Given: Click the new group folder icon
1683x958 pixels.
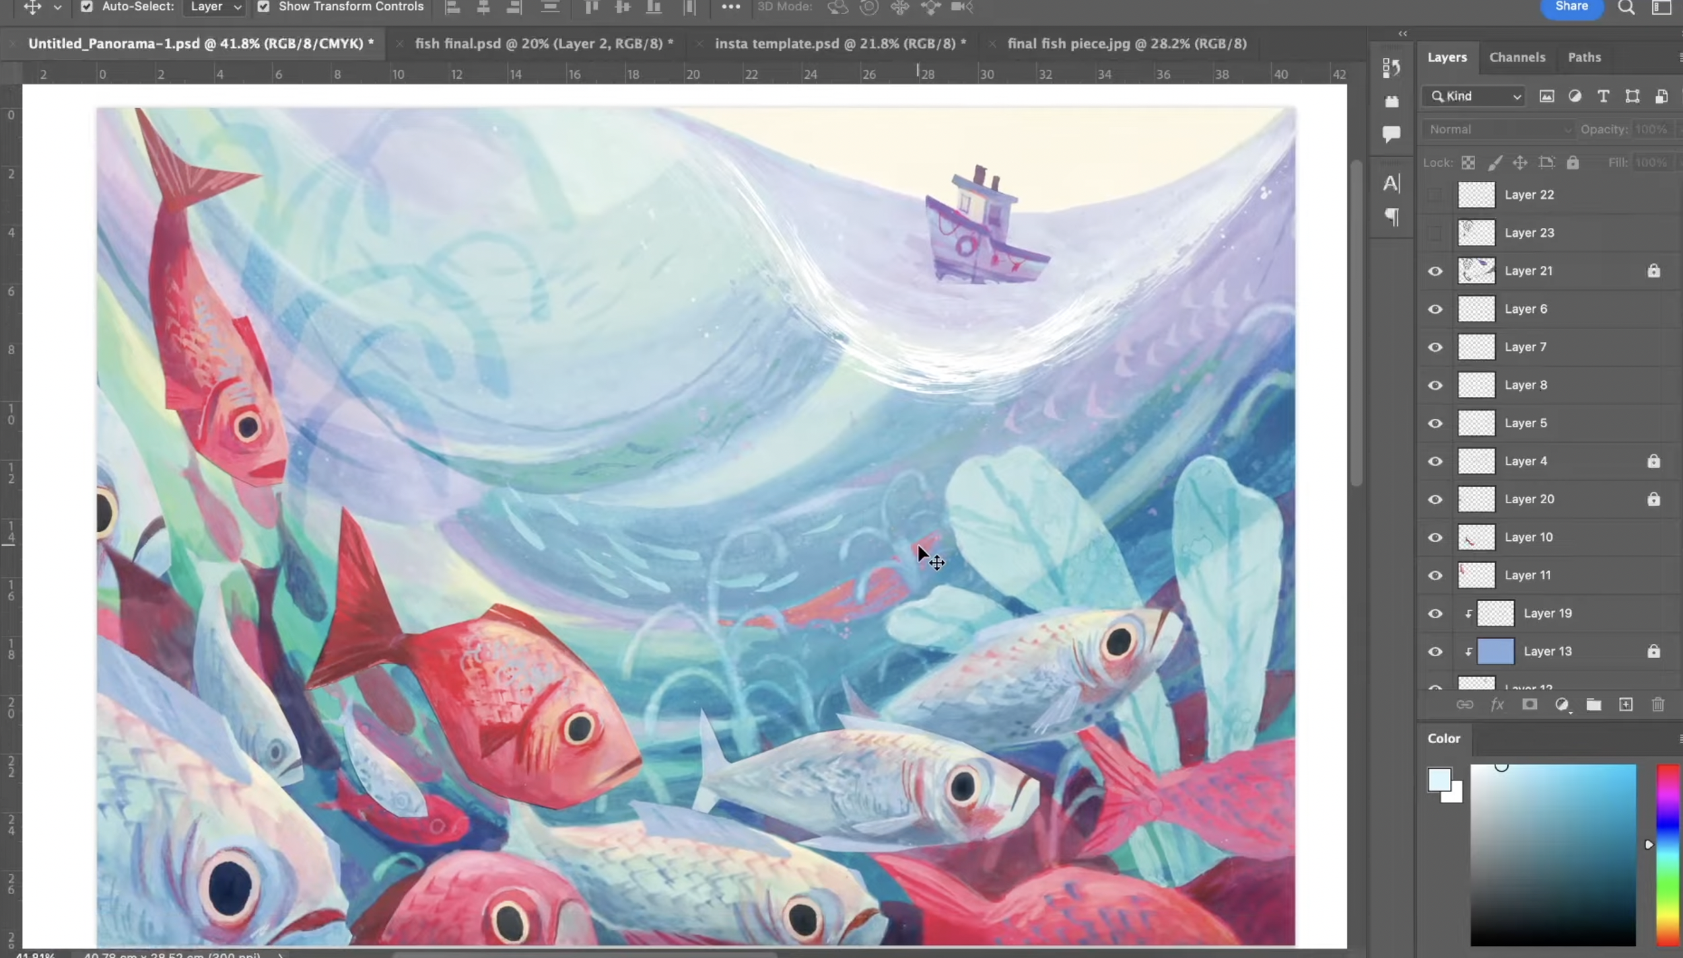Looking at the screenshot, I should (1593, 704).
